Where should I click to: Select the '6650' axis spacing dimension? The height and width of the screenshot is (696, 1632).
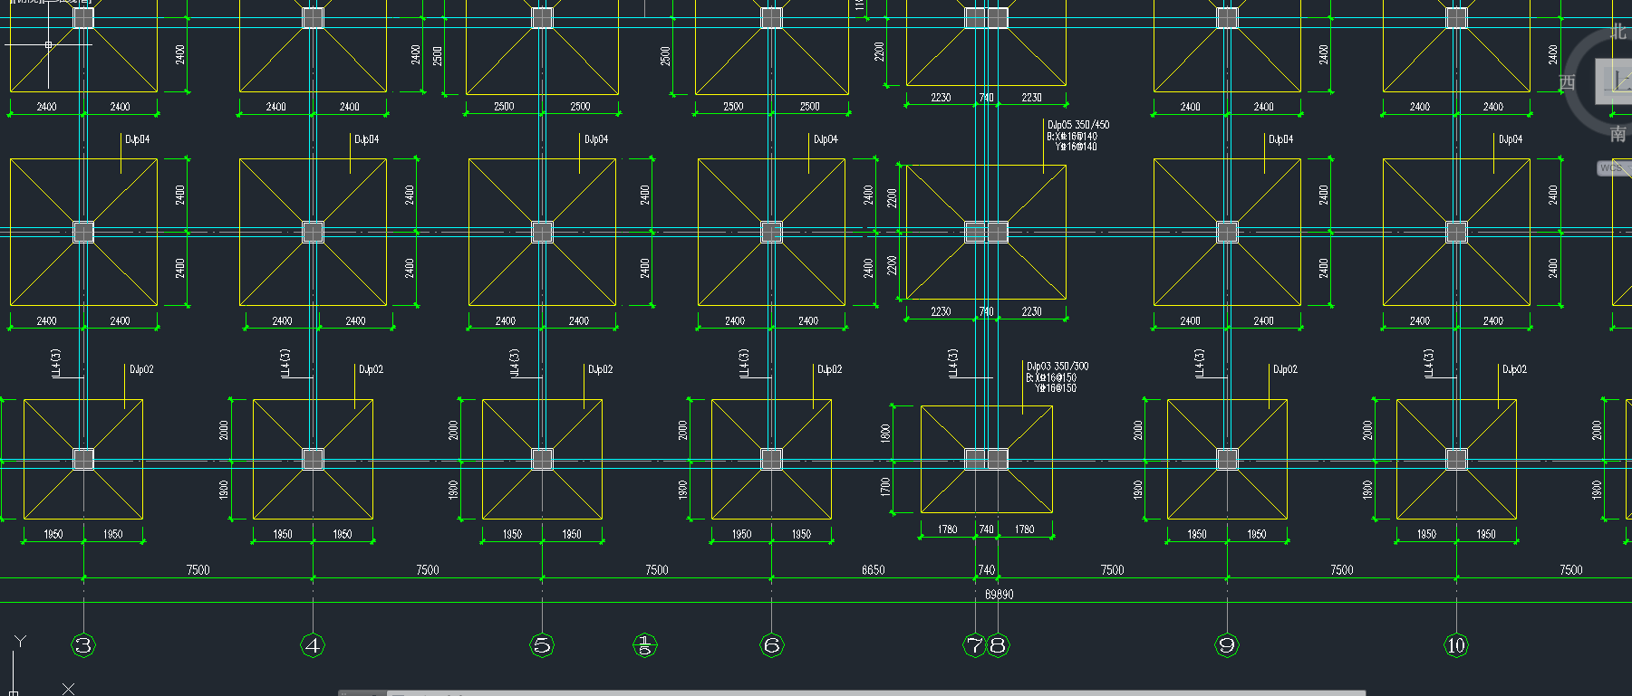pos(874,570)
